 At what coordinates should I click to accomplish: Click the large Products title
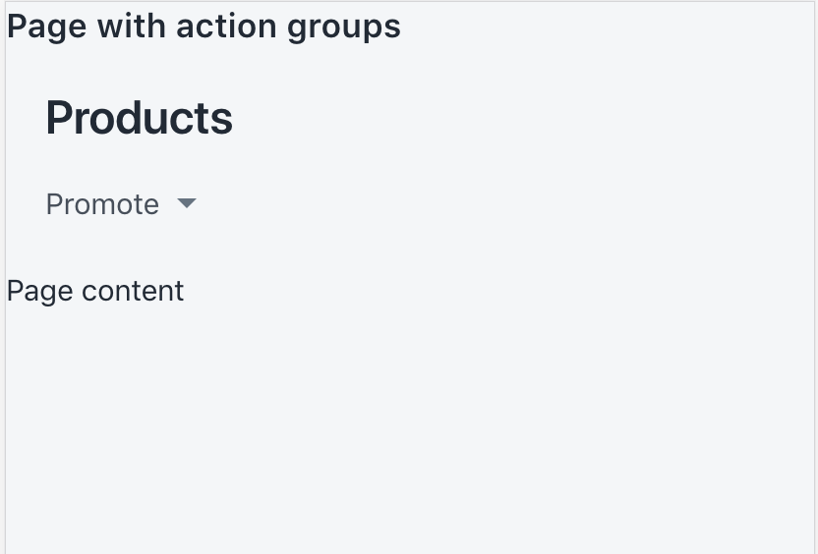click(x=139, y=118)
